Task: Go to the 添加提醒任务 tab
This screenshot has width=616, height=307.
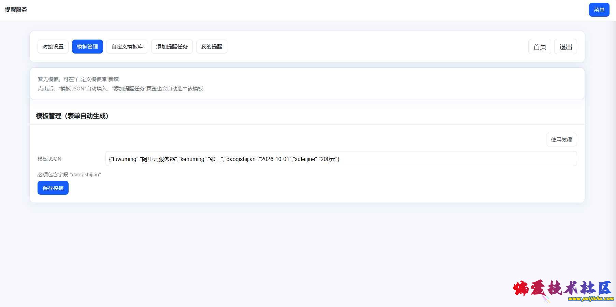Action: pos(172,47)
